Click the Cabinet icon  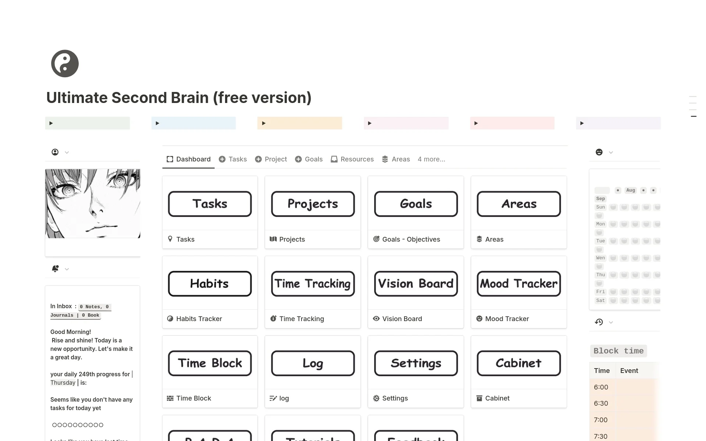(x=479, y=398)
